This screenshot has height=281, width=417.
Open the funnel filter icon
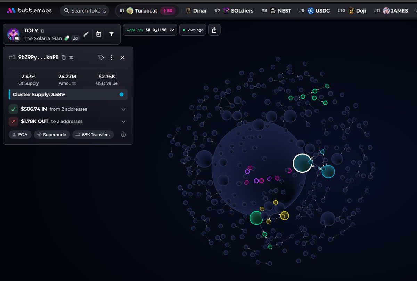coord(112,34)
